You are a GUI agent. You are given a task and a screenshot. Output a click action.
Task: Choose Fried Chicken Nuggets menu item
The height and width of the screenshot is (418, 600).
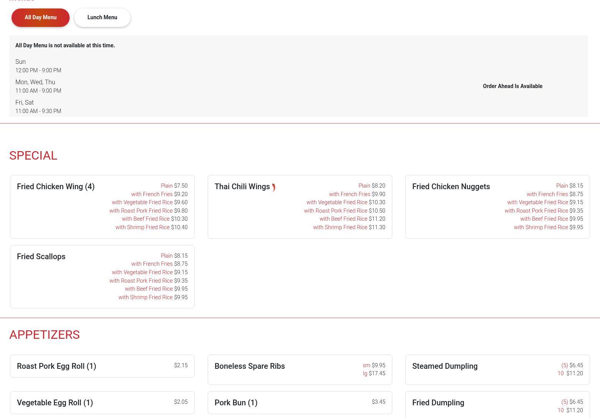[x=451, y=187]
